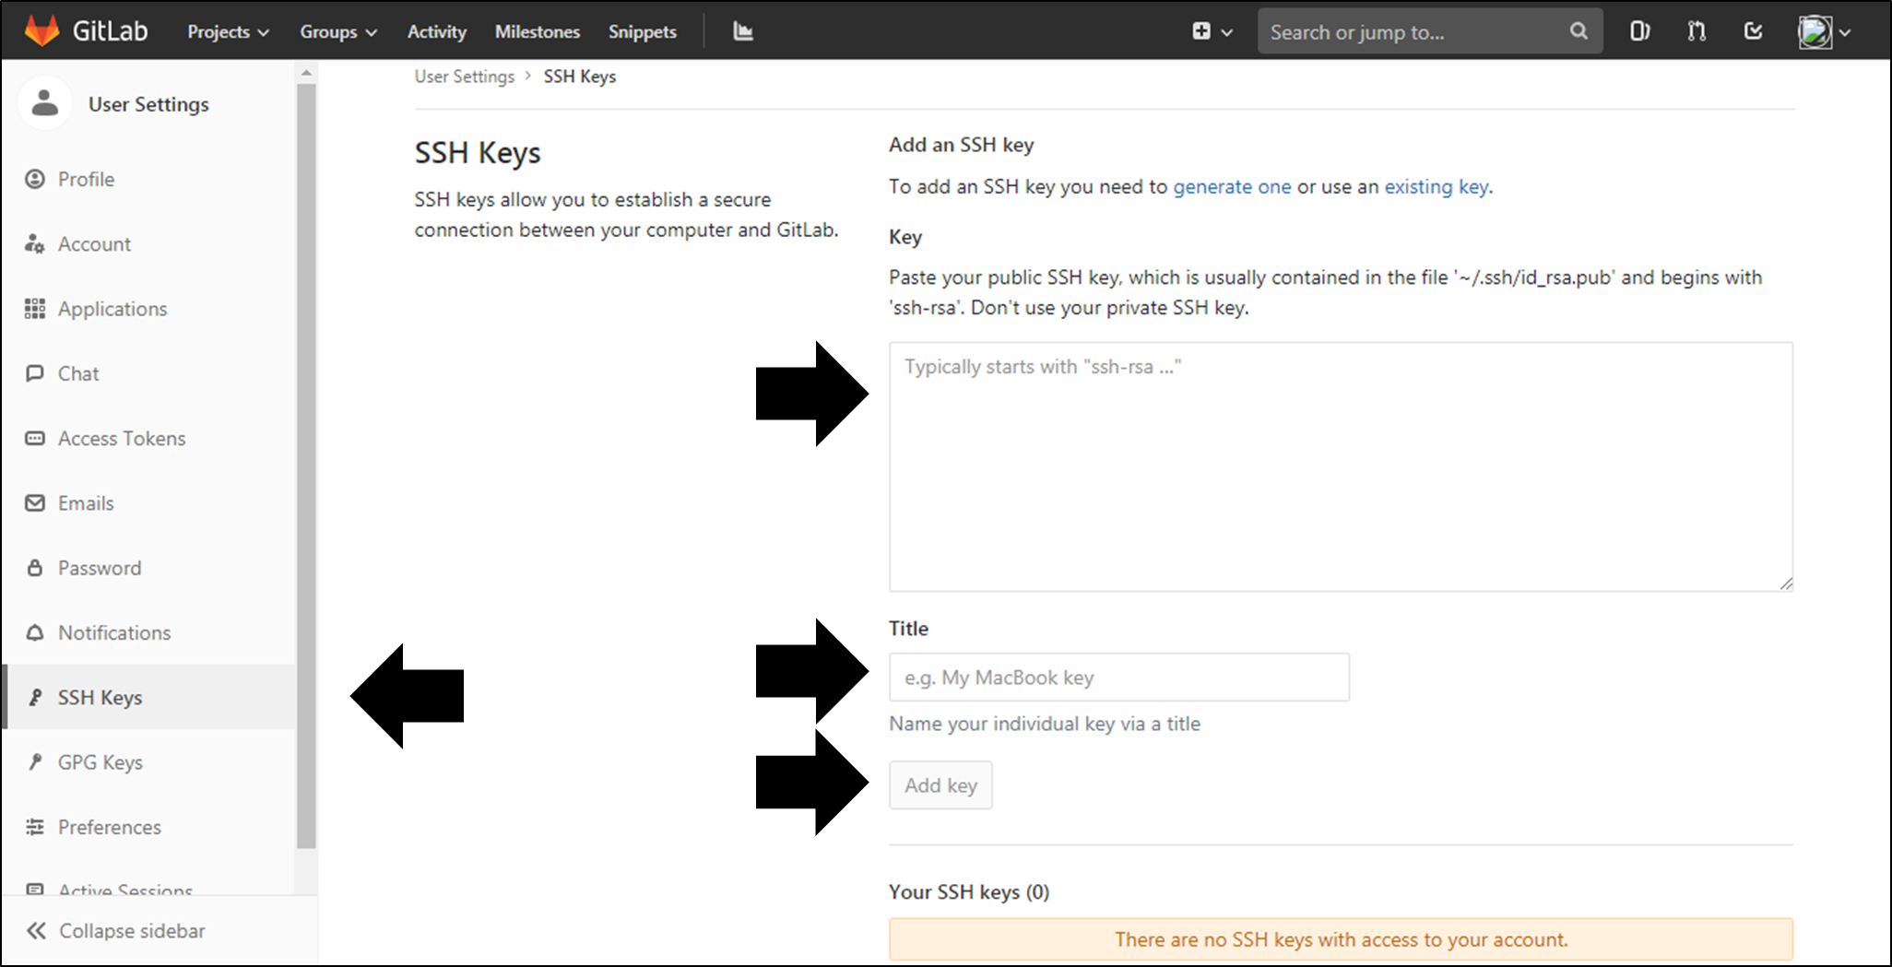Click the GitLab fox logo

[41, 30]
